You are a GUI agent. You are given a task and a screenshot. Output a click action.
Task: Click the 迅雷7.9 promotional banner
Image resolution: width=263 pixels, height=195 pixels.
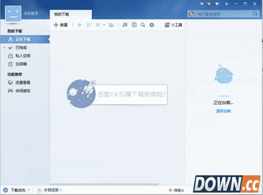117,94
